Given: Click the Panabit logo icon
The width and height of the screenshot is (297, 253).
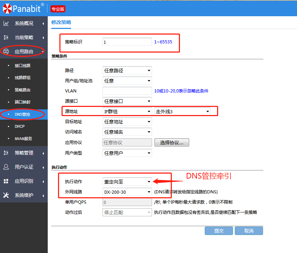Looking at the screenshot, I should coord(6,8).
